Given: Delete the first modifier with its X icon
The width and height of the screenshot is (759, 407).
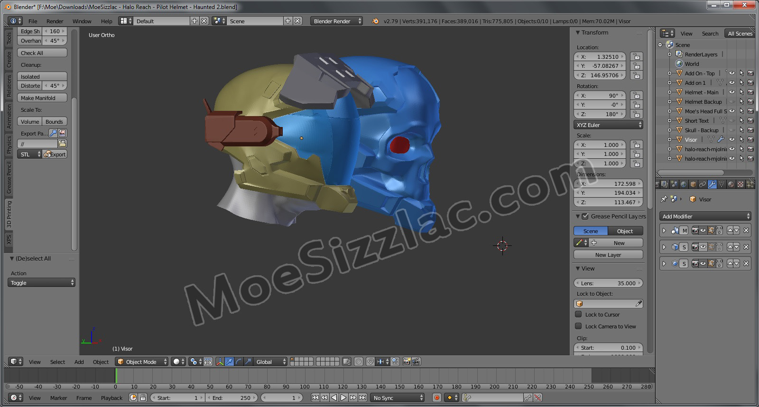Looking at the screenshot, I should 746,231.
